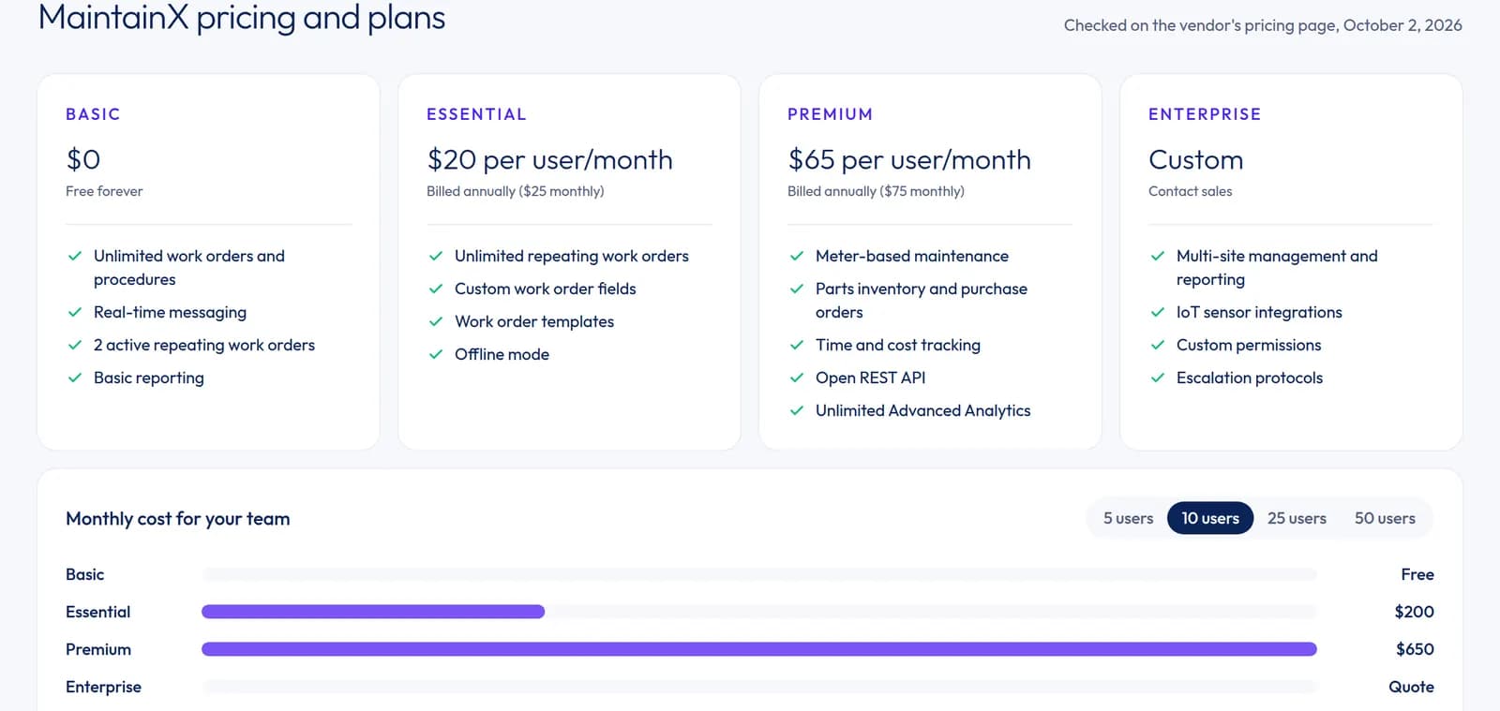Click the Billed annually ($25 monthly) note
Viewport: 1500px width, 711px height.
pyautogui.click(x=515, y=191)
